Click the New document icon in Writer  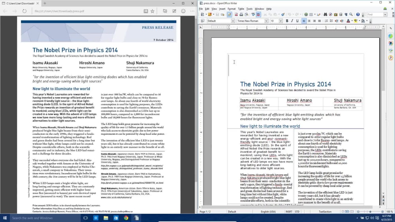pos(202,14)
